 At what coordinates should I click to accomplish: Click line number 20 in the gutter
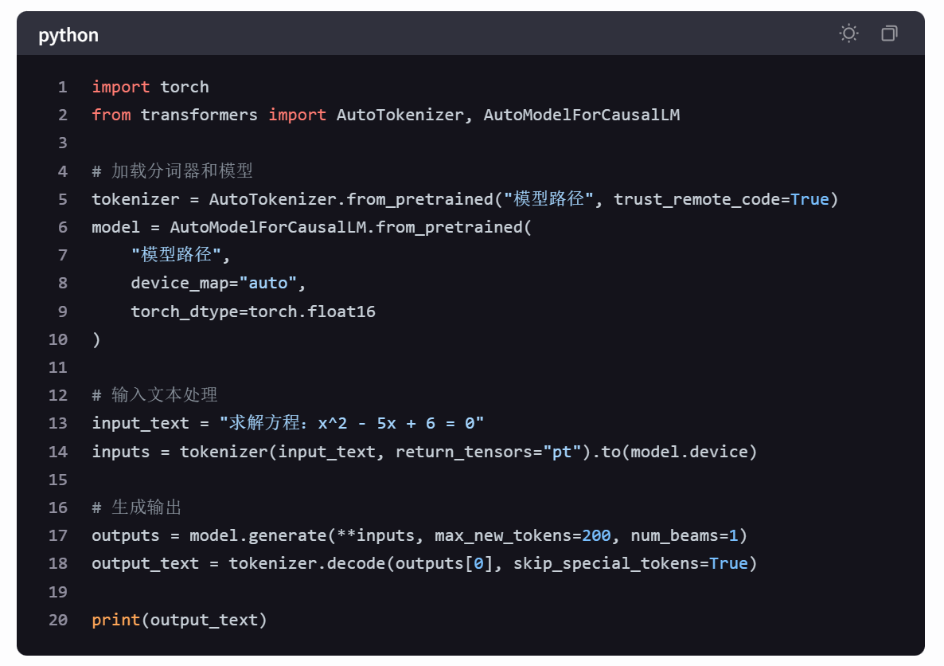click(58, 620)
